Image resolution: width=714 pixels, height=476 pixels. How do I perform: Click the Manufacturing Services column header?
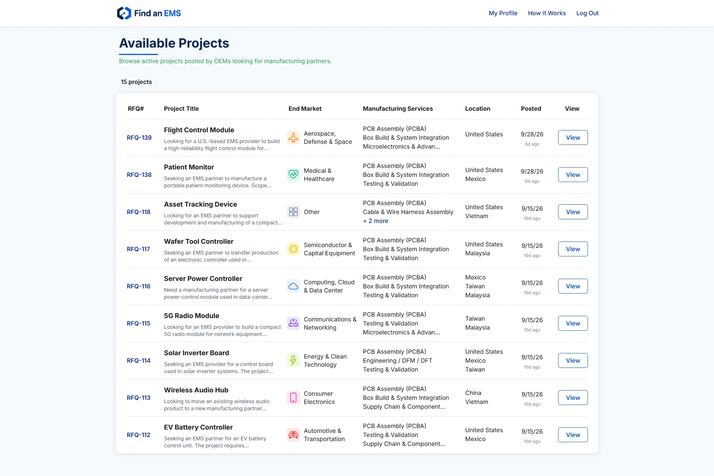coord(398,109)
